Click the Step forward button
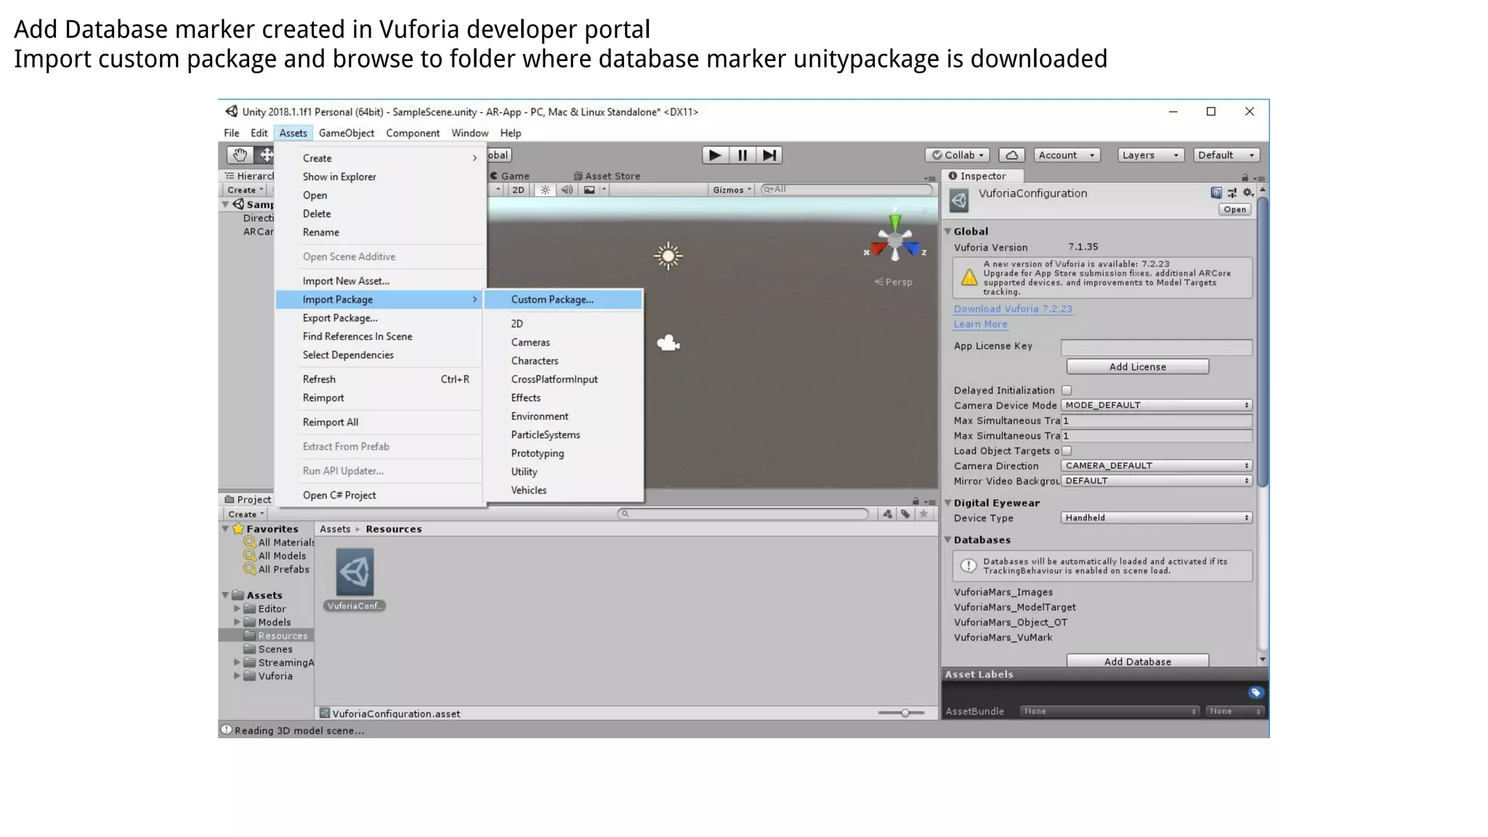This screenshot has height=837, width=1488. point(769,155)
